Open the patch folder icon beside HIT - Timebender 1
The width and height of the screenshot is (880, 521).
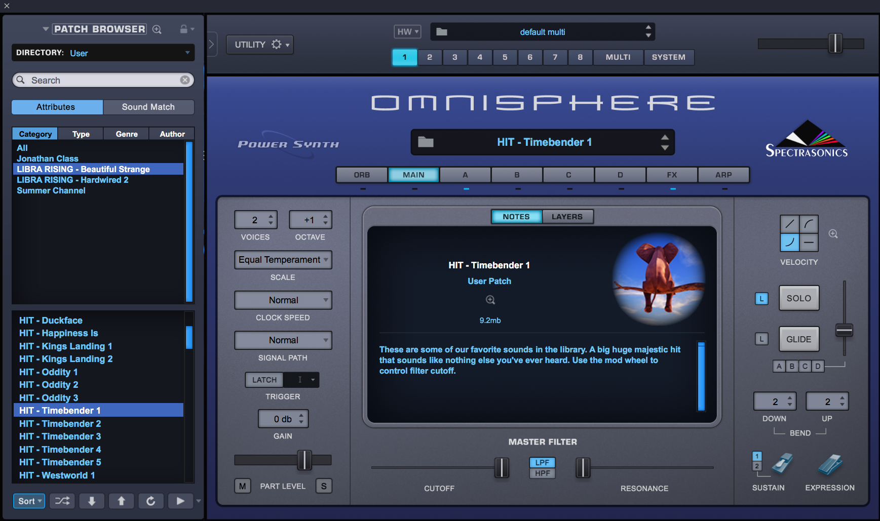point(426,142)
